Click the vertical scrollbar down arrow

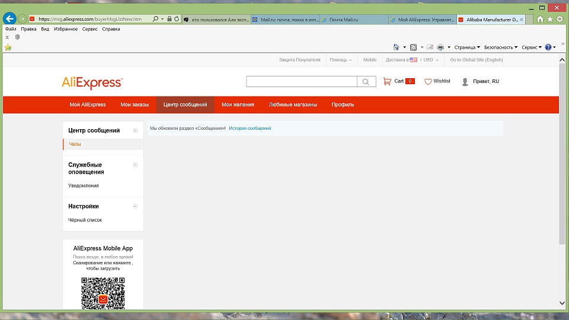562,303
